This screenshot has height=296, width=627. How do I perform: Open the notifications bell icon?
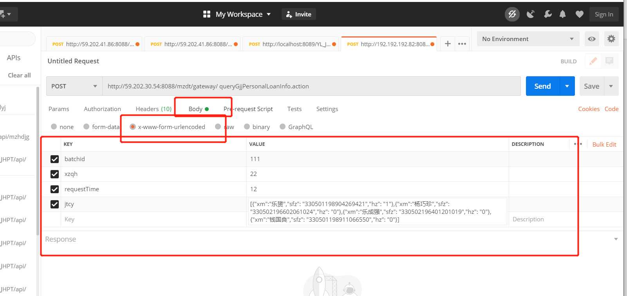[x=563, y=14]
